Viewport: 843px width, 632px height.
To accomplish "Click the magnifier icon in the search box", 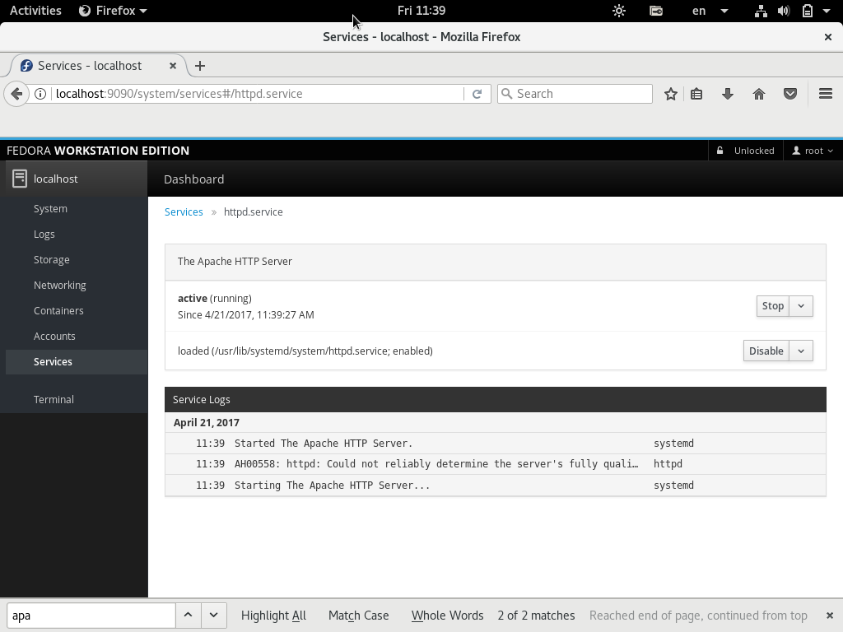I will point(506,94).
